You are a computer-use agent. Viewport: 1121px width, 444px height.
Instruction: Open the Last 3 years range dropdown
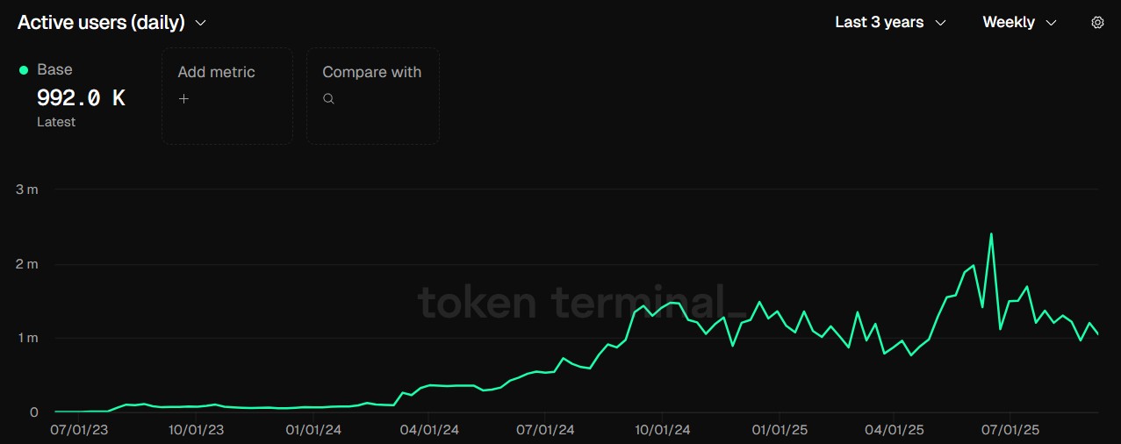889,23
